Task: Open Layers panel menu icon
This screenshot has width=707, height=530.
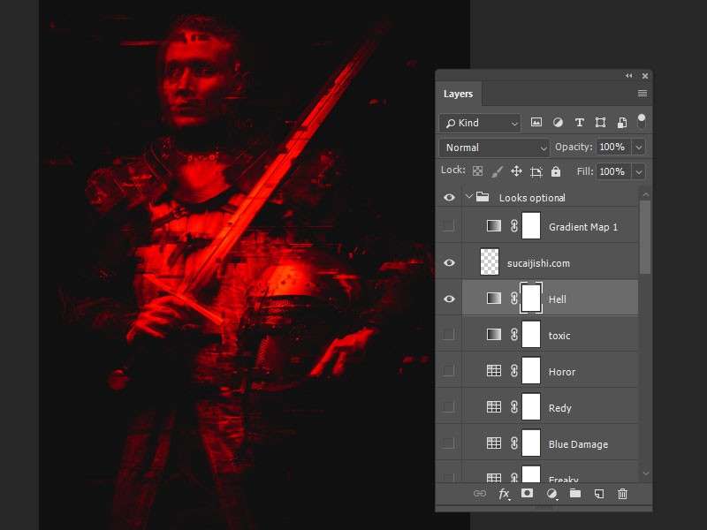Action: click(642, 94)
